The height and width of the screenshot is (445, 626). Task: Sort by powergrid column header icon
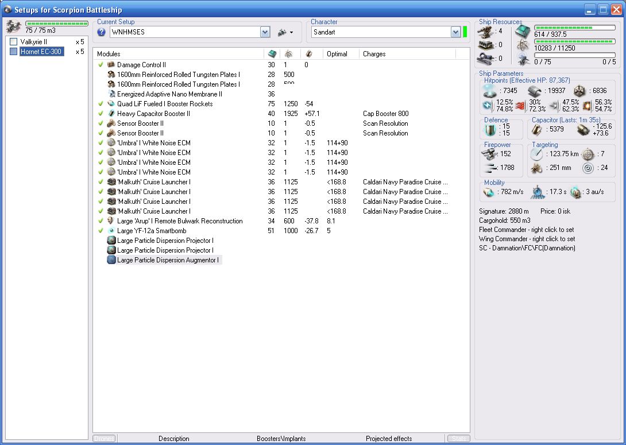pyautogui.click(x=288, y=54)
